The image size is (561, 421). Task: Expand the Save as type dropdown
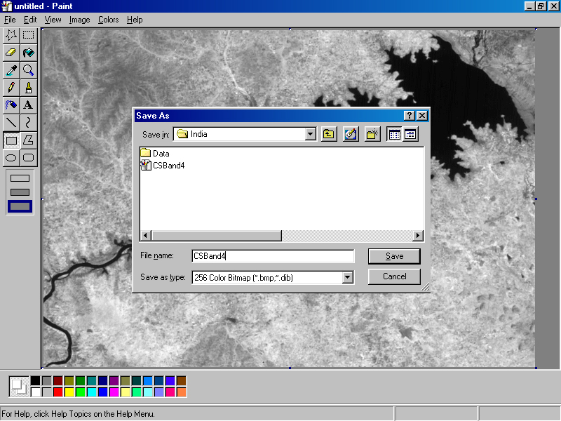click(x=347, y=277)
